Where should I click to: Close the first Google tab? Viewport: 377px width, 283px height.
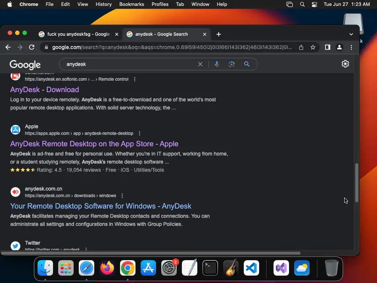coord(117,34)
